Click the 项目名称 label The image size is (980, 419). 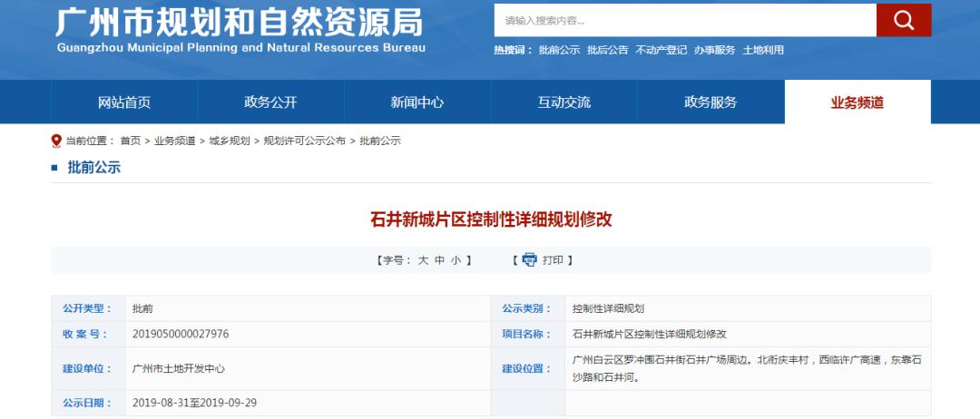[527, 334]
